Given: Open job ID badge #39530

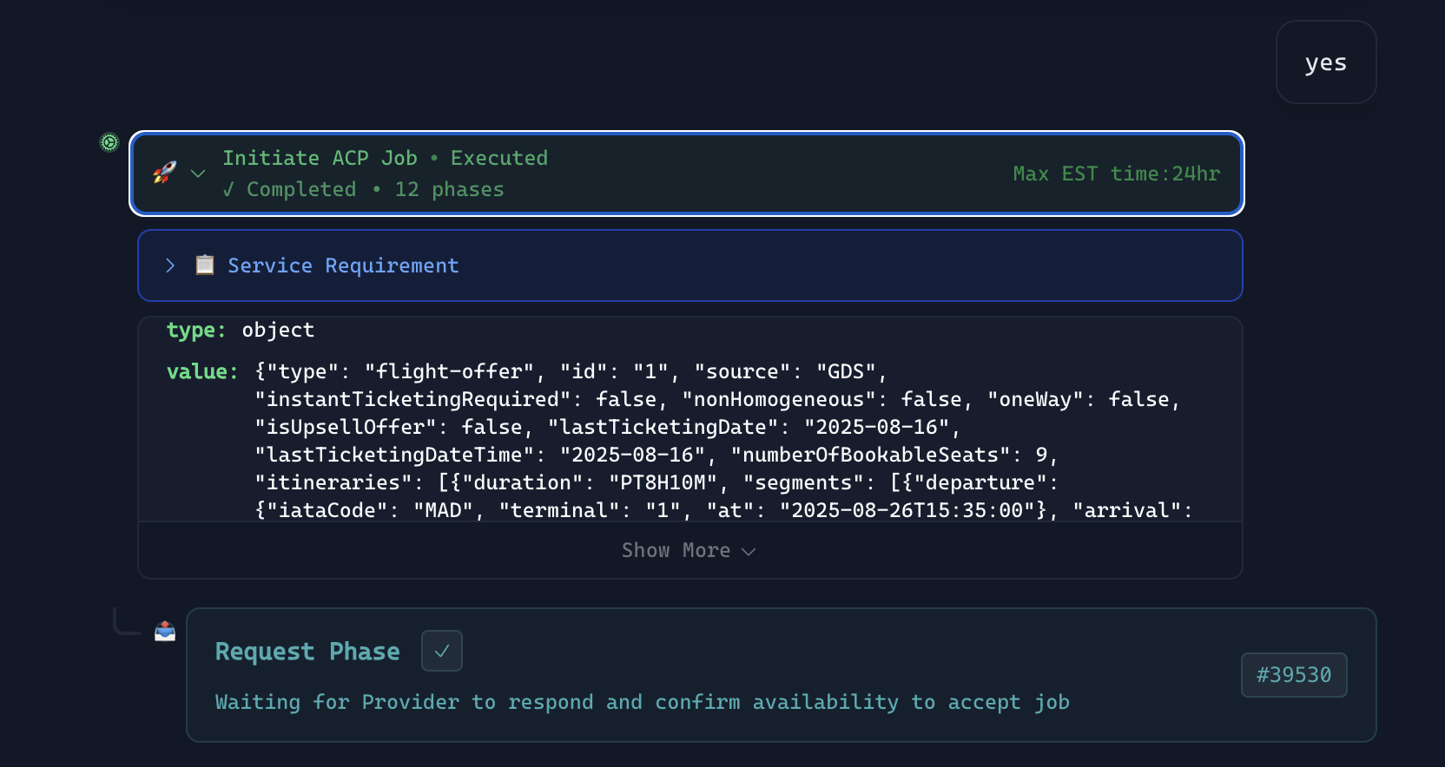Looking at the screenshot, I should (1293, 675).
